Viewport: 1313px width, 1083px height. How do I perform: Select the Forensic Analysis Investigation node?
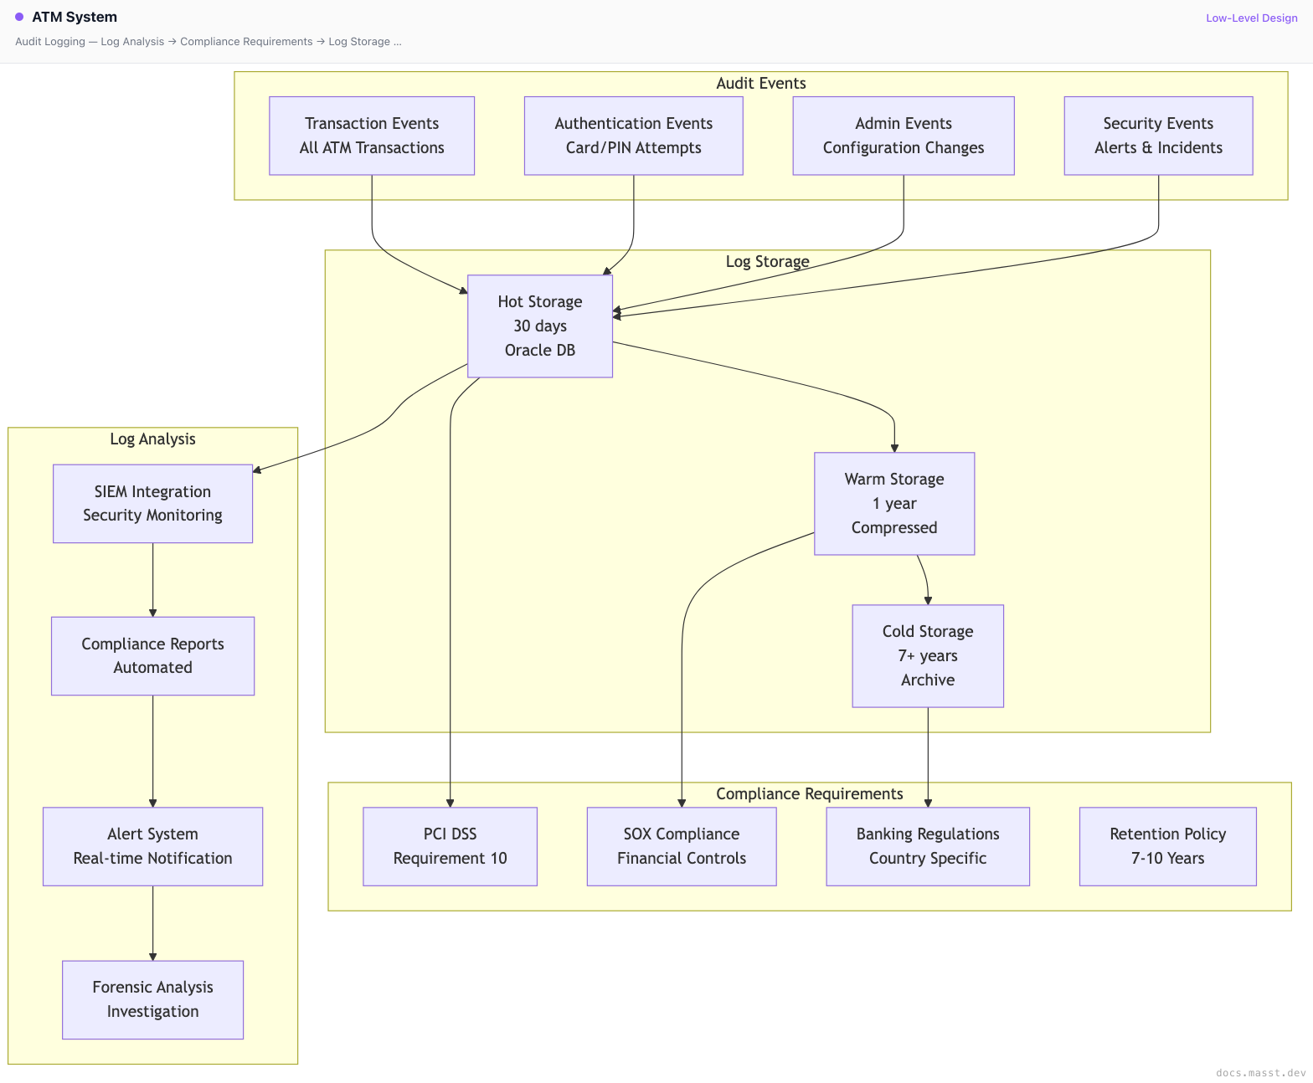(x=152, y=1000)
